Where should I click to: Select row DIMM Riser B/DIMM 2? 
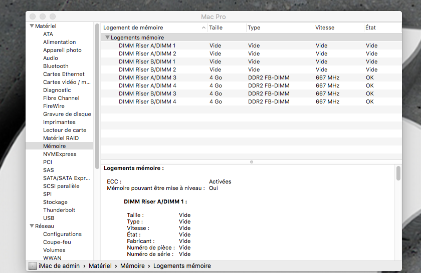pyautogui.click(x=251, y=69)
